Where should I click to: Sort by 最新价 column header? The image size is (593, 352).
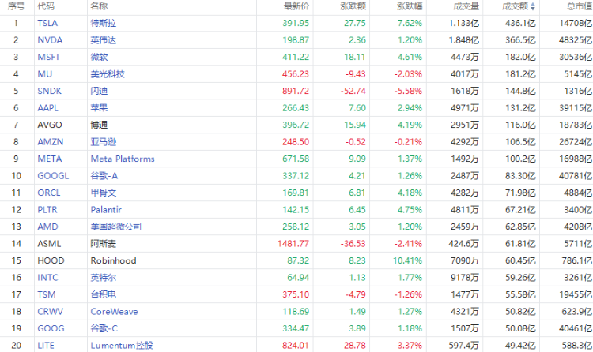(x=296, y=6)
